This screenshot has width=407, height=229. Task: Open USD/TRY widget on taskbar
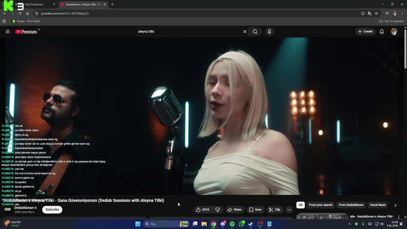click(13, 224)
